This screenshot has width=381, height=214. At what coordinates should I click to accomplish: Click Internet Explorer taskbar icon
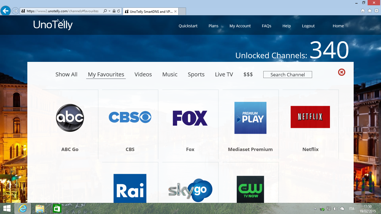22,208
